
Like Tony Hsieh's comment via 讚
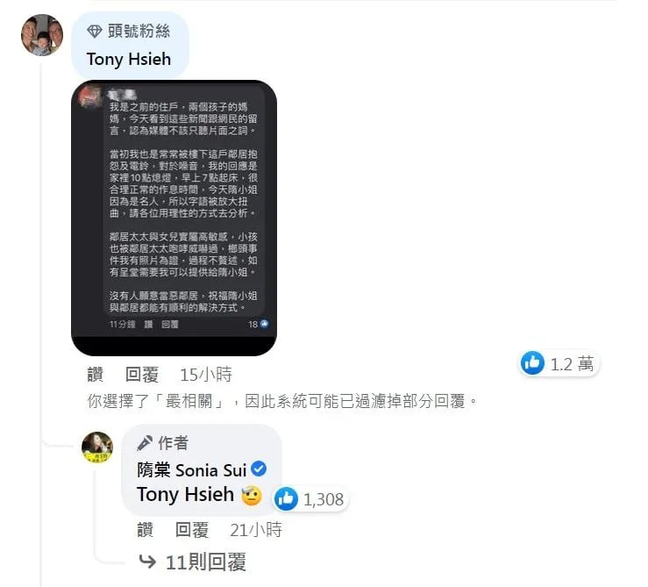(x=95, y=375)
